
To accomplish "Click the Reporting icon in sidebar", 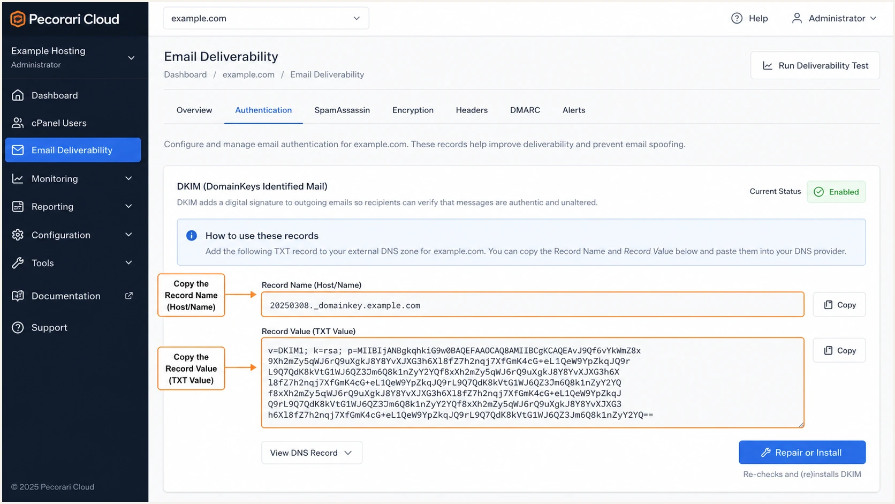I will pyautogui.click(x=18, y=207).
